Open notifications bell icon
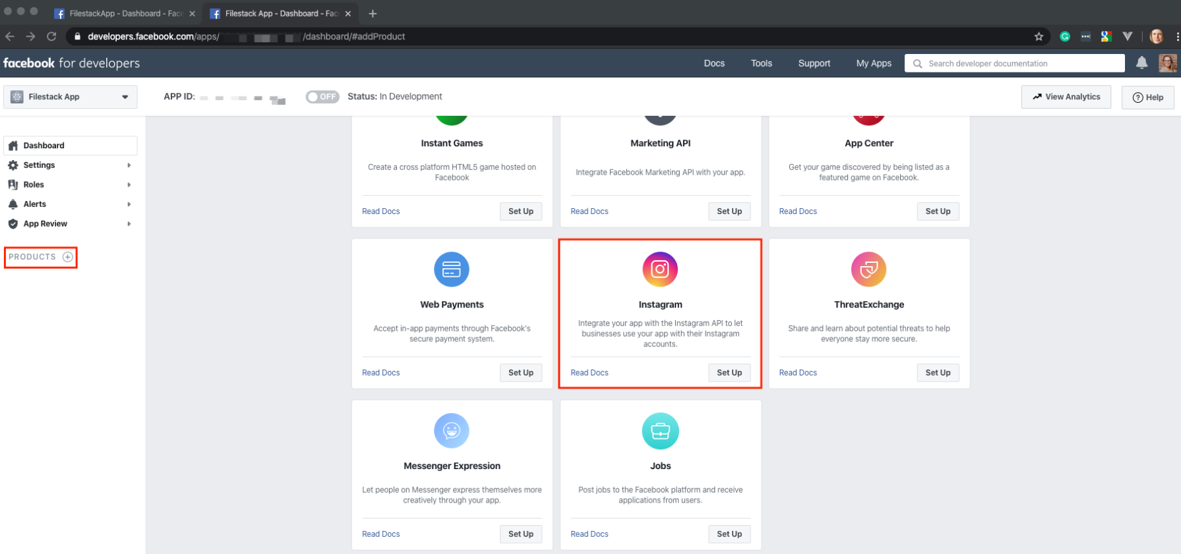Viewport: 1181px width, 554px height. [1142, 63]
